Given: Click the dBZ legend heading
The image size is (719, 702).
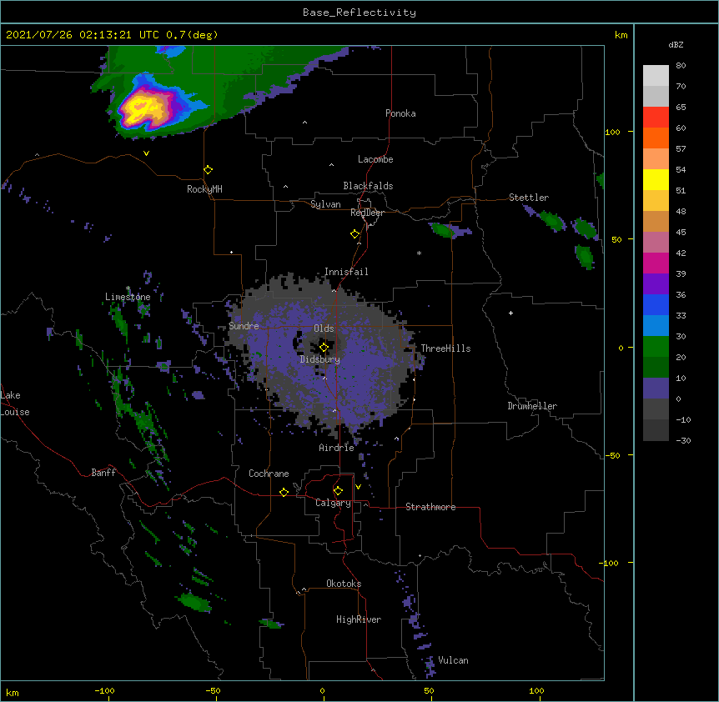Looking at the screenshot, I should coord(676,44).
